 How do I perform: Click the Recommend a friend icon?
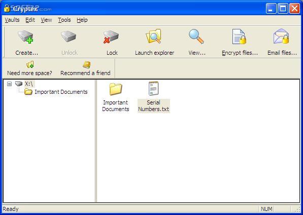tap(87, 65)
